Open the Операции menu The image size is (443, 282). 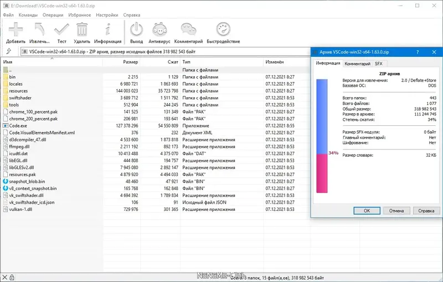[x=53, y=15]
